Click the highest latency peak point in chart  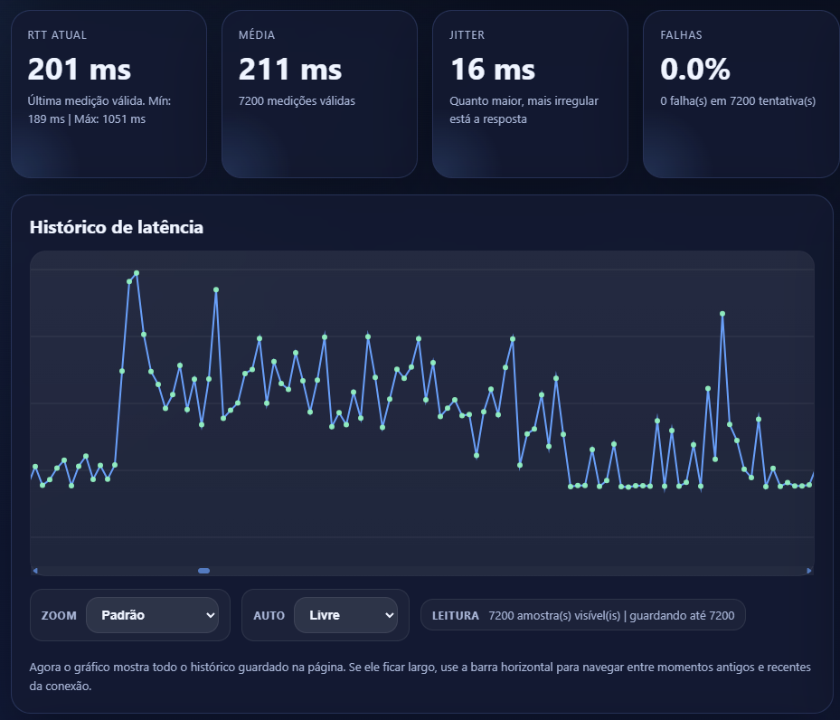137,272
